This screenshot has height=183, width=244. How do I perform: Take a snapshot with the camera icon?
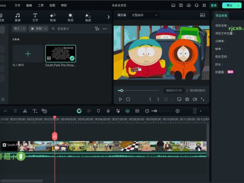pyautogui.click(x=187, y=99)
